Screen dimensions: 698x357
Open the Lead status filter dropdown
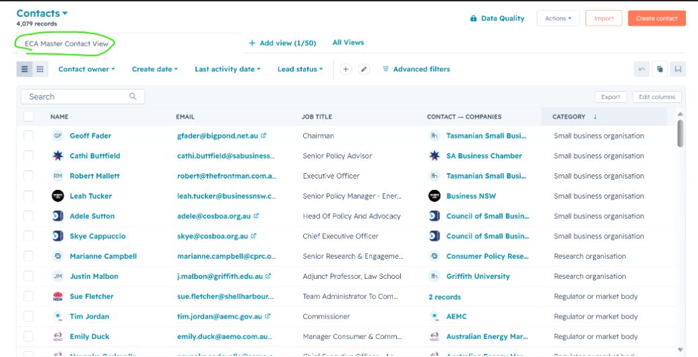300,69
